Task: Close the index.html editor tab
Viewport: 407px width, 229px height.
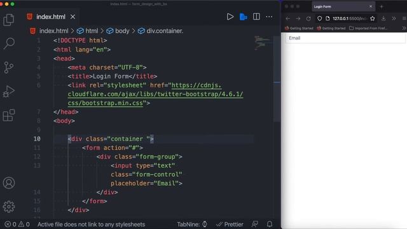Action: [x=73, y=17]
